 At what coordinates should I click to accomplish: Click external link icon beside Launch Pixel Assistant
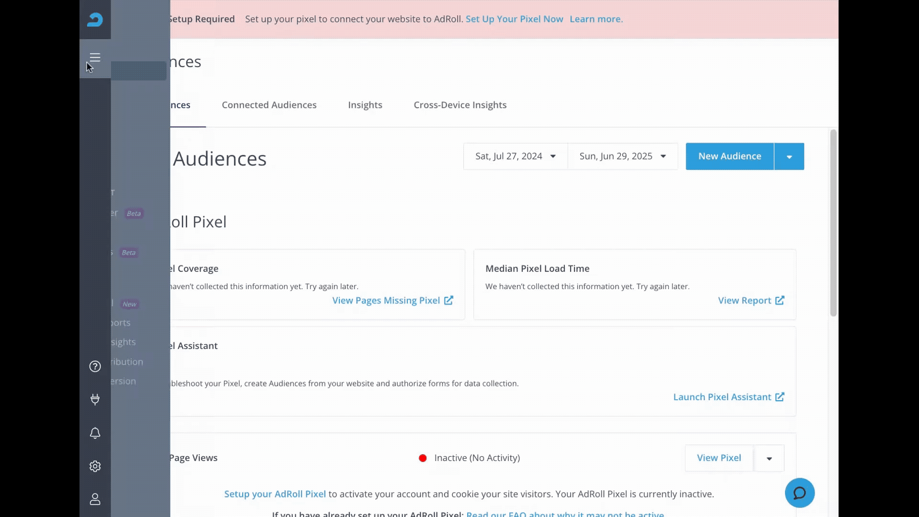pyautogui.click(x=780, y=397)
